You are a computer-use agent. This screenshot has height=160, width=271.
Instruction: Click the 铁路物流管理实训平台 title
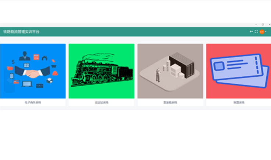pos(21,32)
